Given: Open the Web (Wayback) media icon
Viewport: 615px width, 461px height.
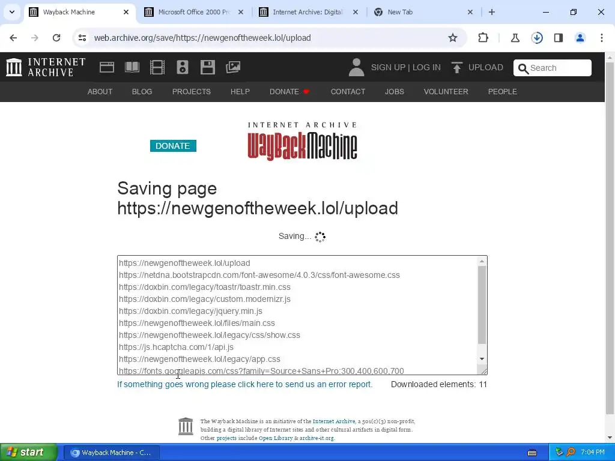Looking at the screenshot, I should (107, 67).
